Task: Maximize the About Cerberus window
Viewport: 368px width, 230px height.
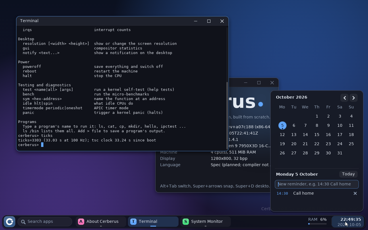Action: (259, 83)
